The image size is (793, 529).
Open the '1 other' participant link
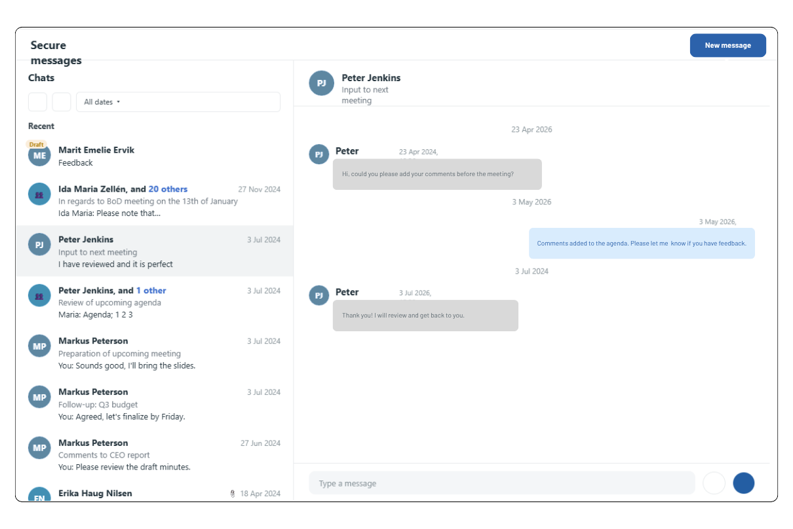tap(151, 291)
